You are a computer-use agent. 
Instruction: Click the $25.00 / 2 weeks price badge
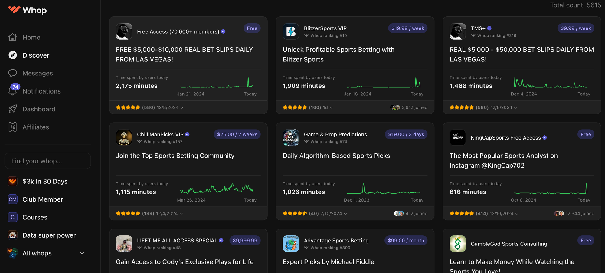click(x=237, y=134)
